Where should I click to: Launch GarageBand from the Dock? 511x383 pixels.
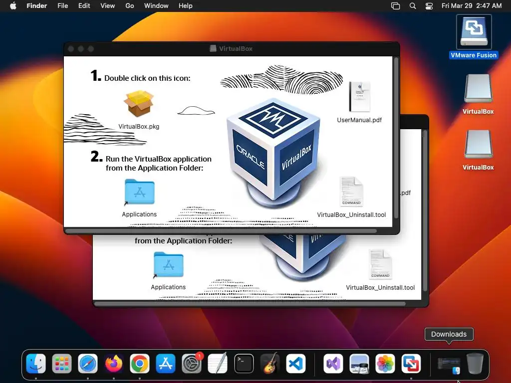pyautogui.click(x=270, y=363)
